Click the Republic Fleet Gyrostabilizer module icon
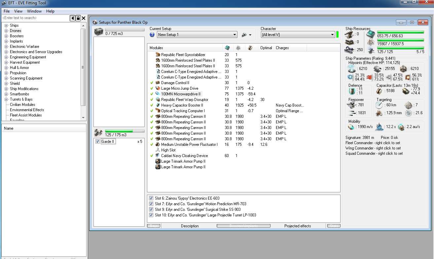 click(158, 55)
